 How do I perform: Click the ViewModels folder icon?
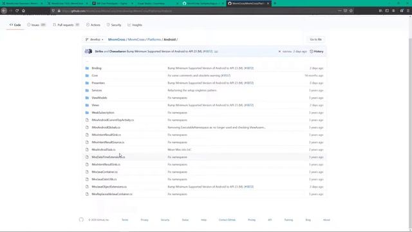tap(87, 97)
